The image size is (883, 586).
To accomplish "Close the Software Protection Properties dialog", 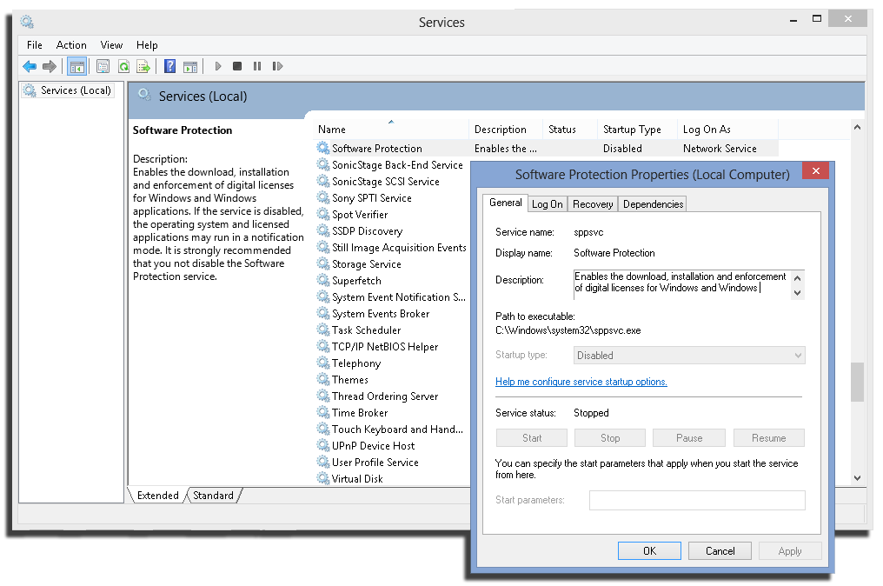I will (x=815, y=170).
